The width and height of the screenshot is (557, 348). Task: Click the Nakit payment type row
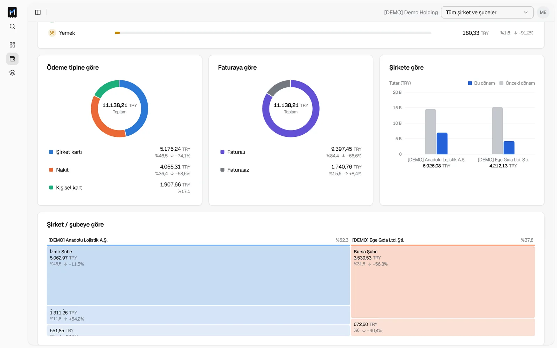pos(119,170)
